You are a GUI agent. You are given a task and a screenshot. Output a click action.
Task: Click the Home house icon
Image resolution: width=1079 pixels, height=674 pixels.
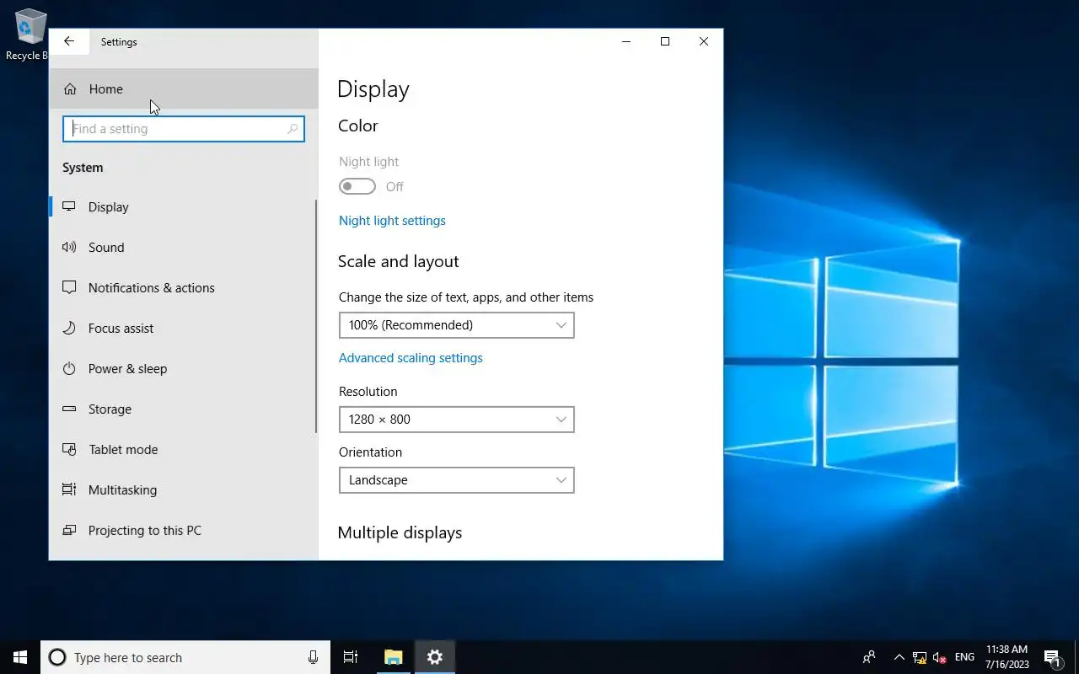tap(70, 89)
